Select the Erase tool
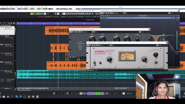 coord(71,14)
